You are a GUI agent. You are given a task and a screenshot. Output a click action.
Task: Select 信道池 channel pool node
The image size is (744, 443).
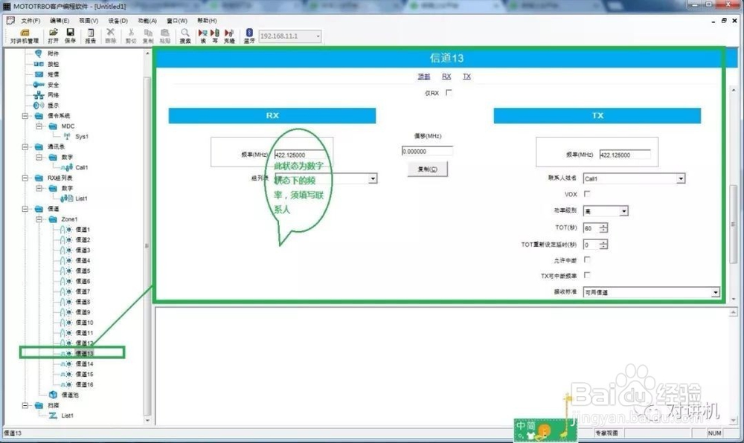coord(70,395)
